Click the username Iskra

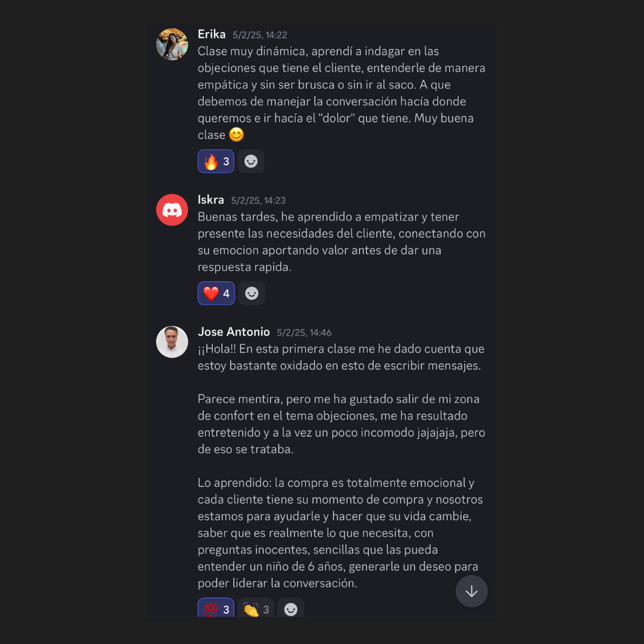click(210, 200)
